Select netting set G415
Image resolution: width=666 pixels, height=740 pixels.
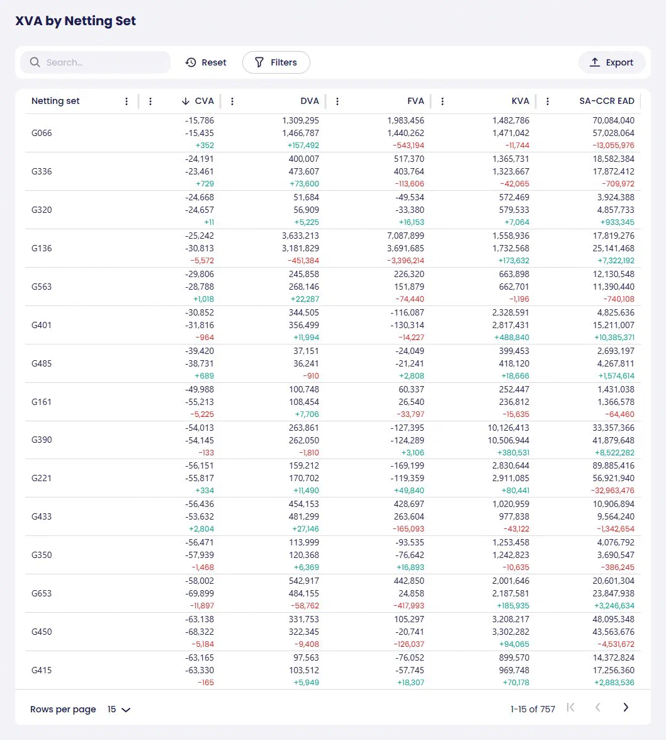[42, 671]
